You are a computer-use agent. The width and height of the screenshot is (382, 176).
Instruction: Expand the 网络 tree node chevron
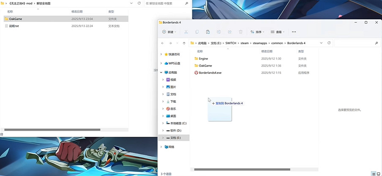161,147
